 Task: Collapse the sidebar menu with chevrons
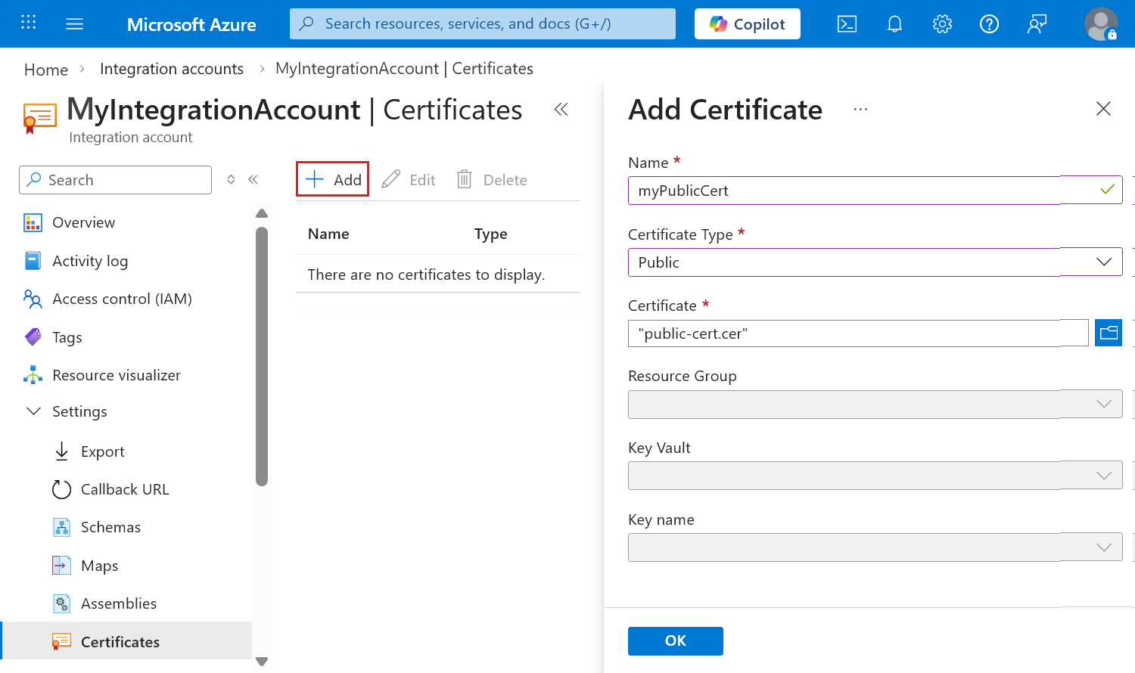253,179
